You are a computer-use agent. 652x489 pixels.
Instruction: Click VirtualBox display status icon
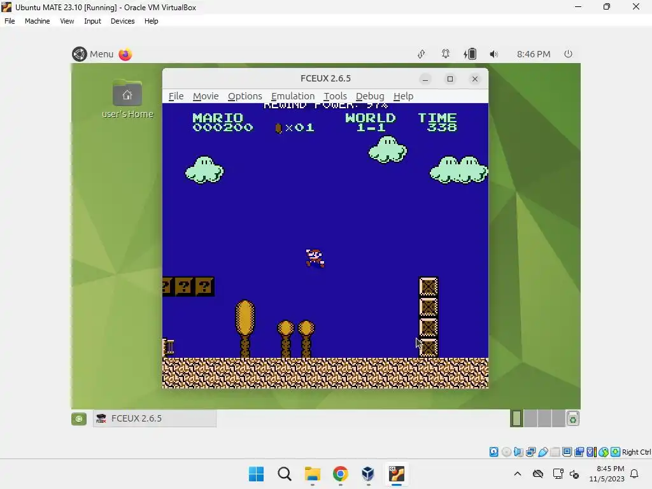click(567, 452)
